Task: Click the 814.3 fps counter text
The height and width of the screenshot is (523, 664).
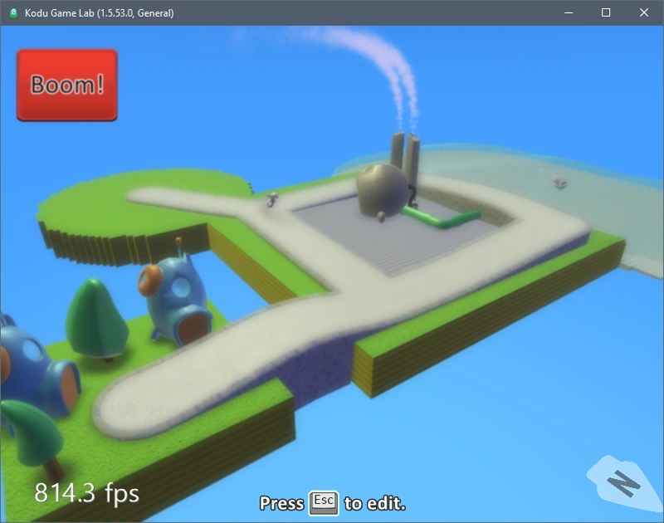Action: click(x=87, y=493)
